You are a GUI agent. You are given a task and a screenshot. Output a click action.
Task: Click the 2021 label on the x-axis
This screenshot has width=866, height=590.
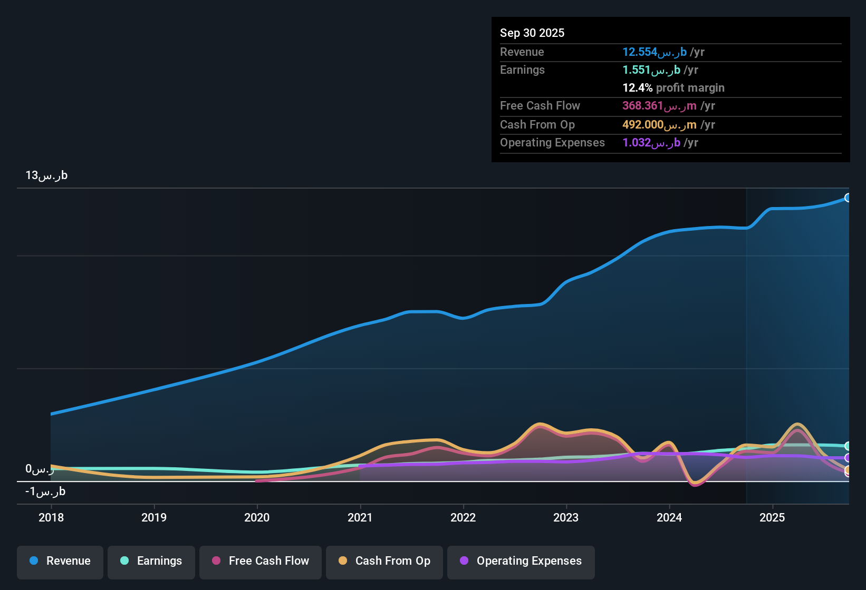tap(360, 518)
